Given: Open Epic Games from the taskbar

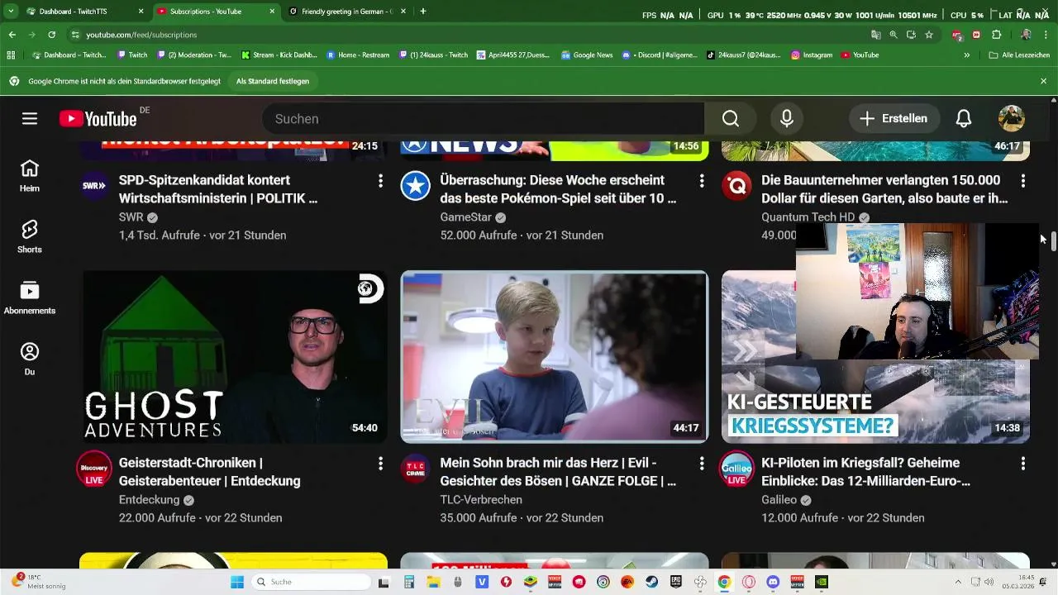Looking at the screenshot, I should click(676, 582).
